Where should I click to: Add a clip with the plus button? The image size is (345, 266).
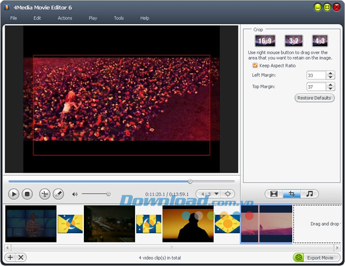[10, 257]
